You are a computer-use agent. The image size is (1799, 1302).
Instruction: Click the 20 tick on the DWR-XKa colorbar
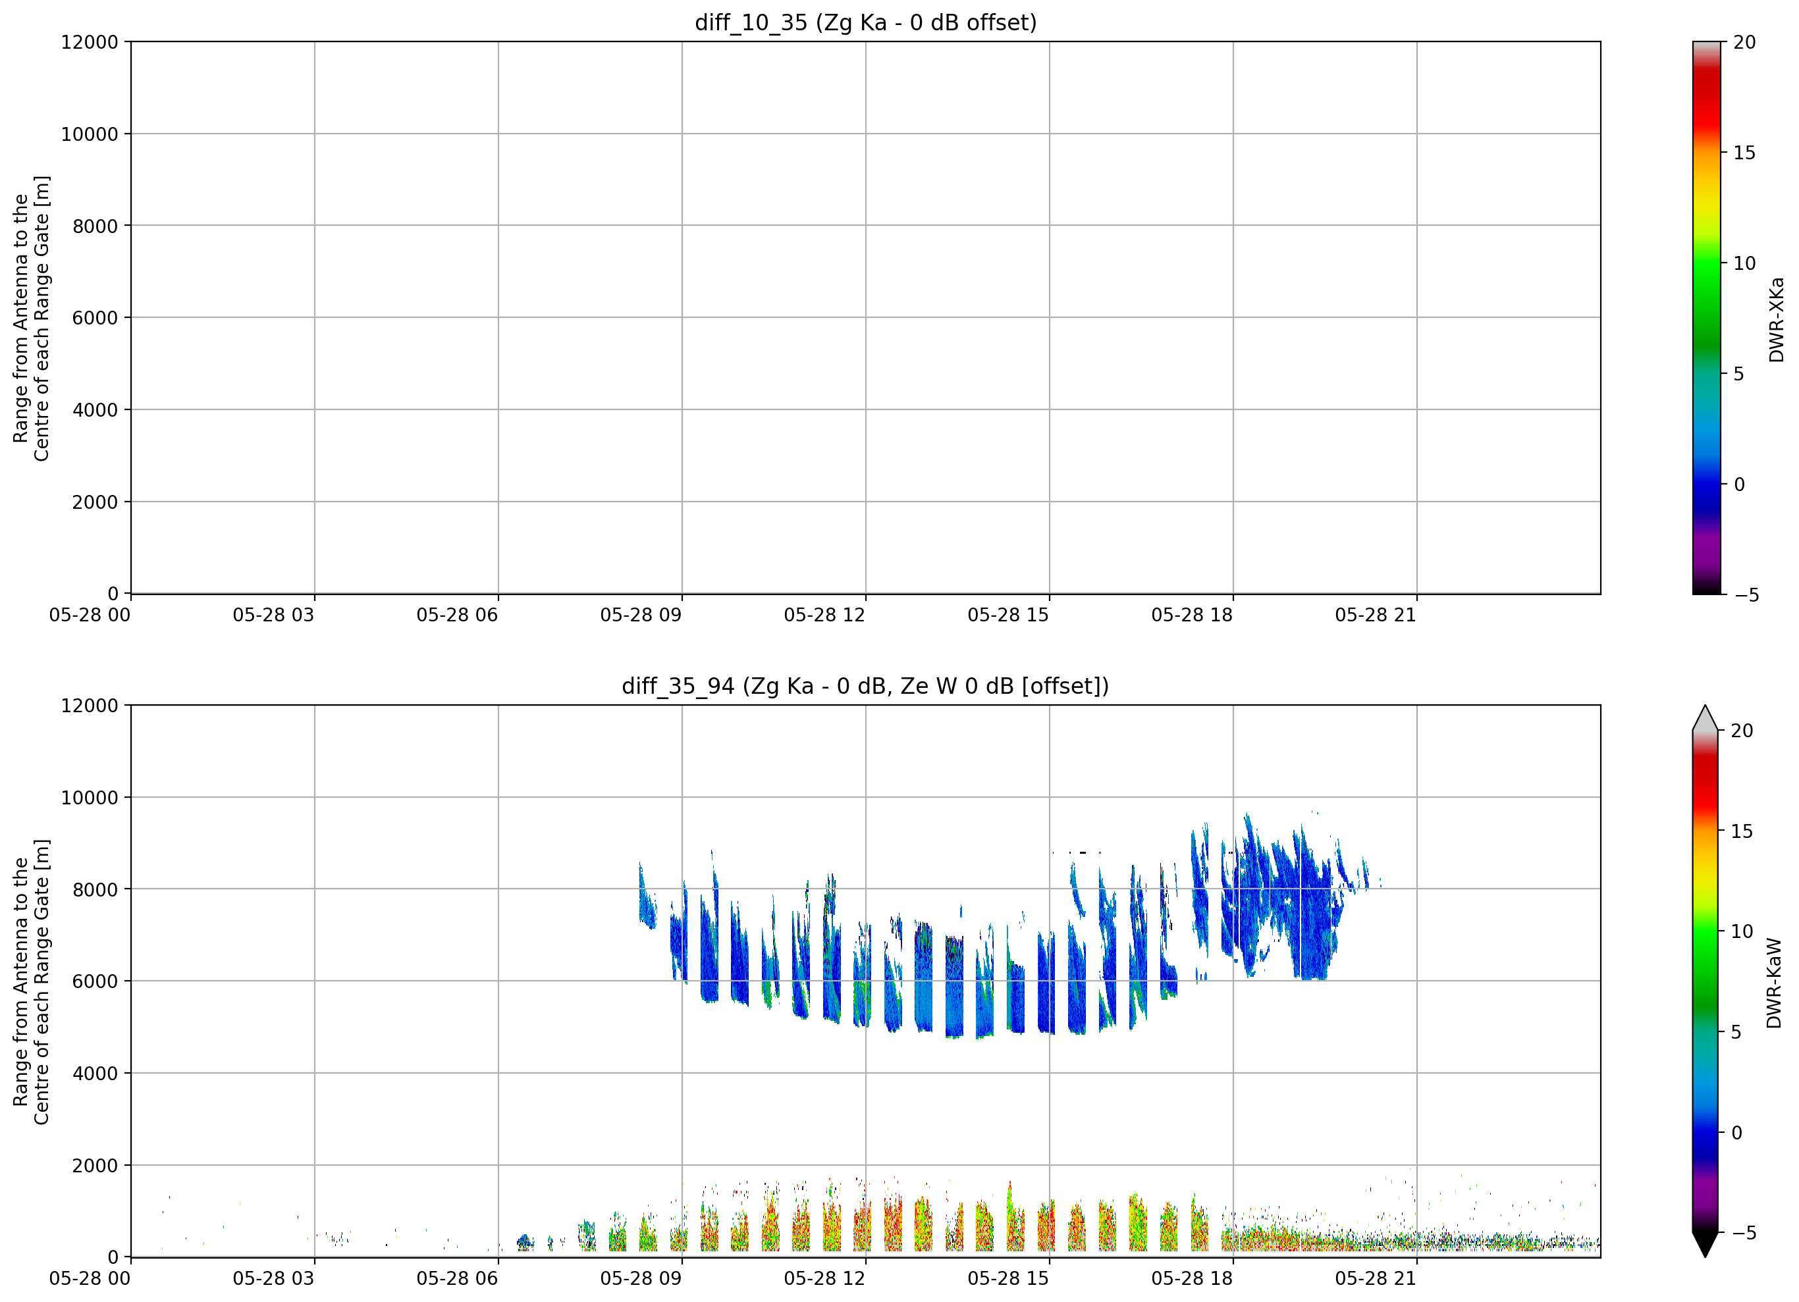point(1744,42)
